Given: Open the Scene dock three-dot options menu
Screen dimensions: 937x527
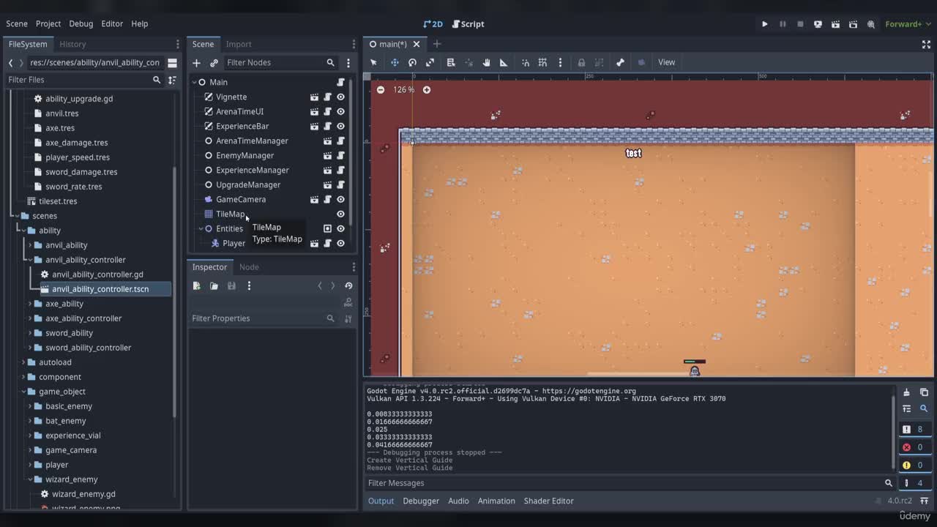Looking at the screenshot, I should tap(348, 63).
